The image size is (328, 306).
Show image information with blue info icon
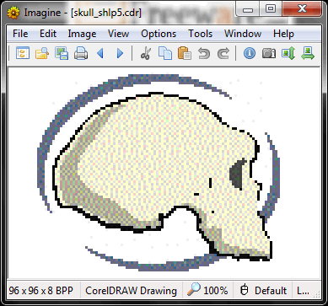(250, 53)
